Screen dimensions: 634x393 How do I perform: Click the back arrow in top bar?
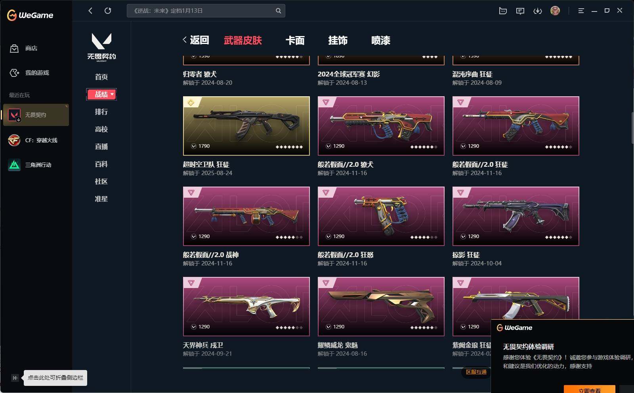[x=90, y=11]
